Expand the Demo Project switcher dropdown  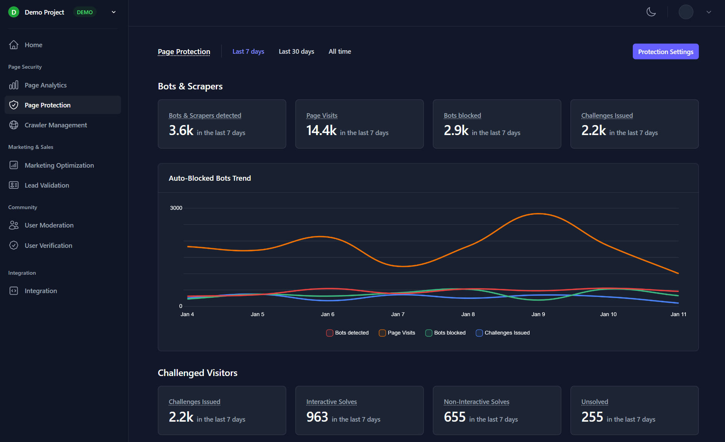point(114,12)
